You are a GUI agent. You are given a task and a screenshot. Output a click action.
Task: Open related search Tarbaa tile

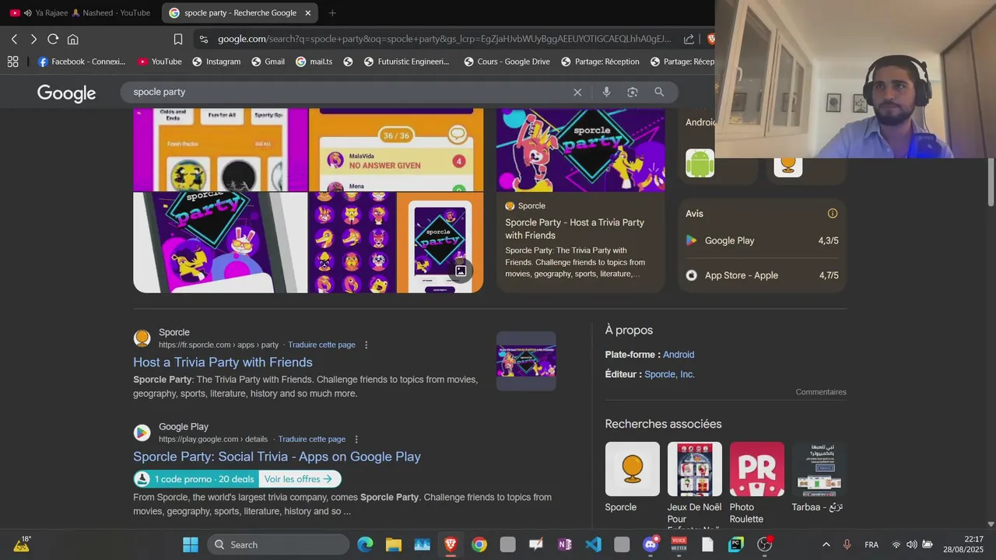(819, 478)
